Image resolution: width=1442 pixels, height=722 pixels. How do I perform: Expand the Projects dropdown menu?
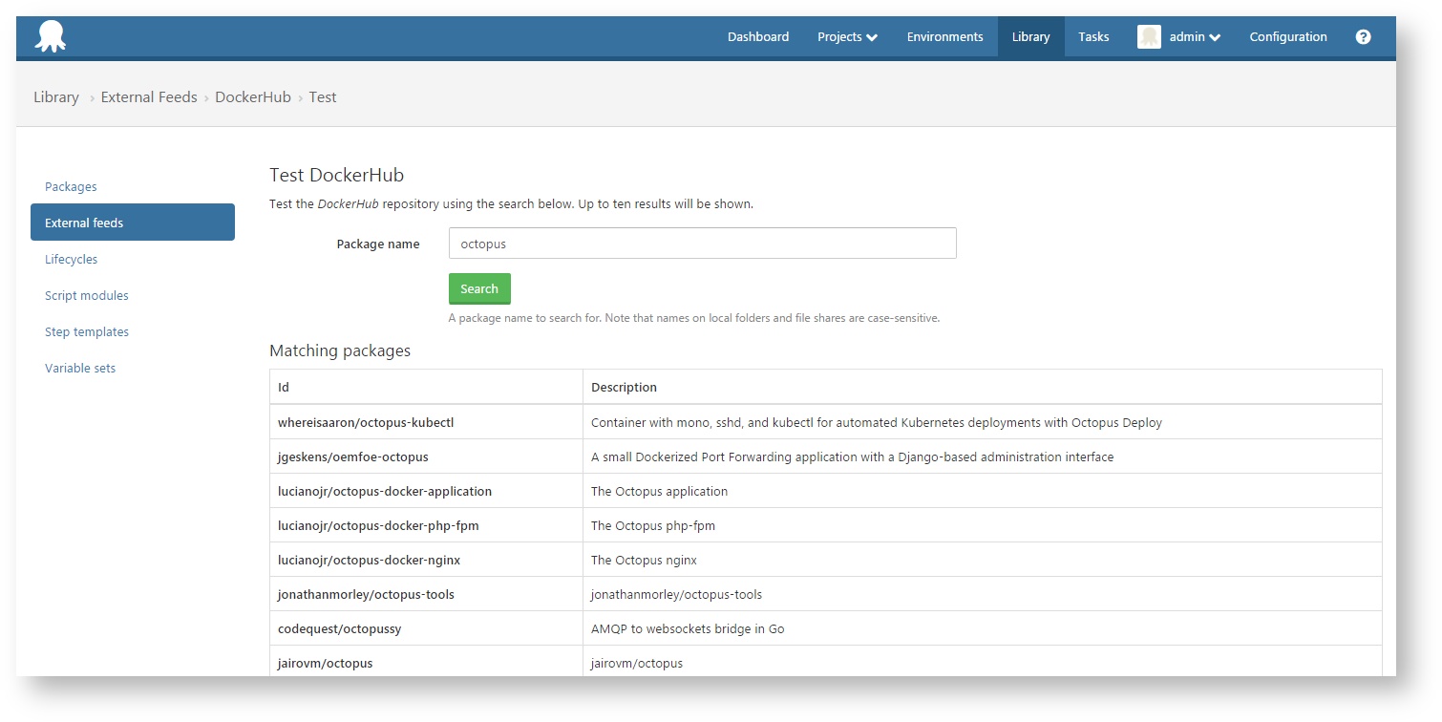[x=846, y=36]
